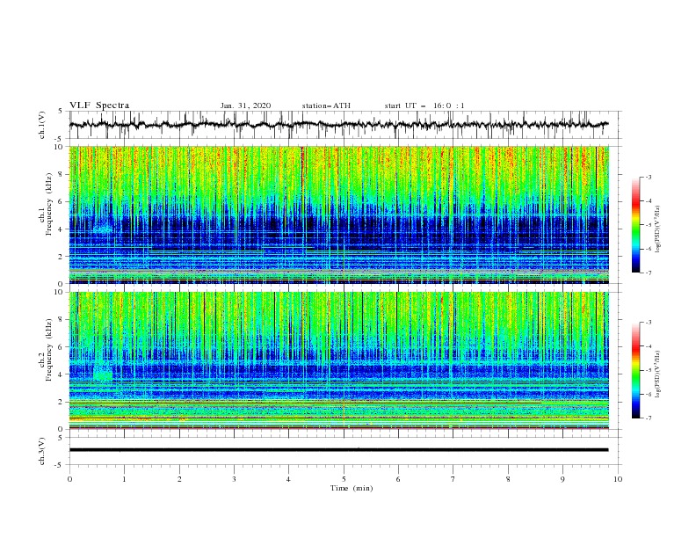Click the ch.1 color bar log(PSD) label
696x538 pixels.
[657, 229]
